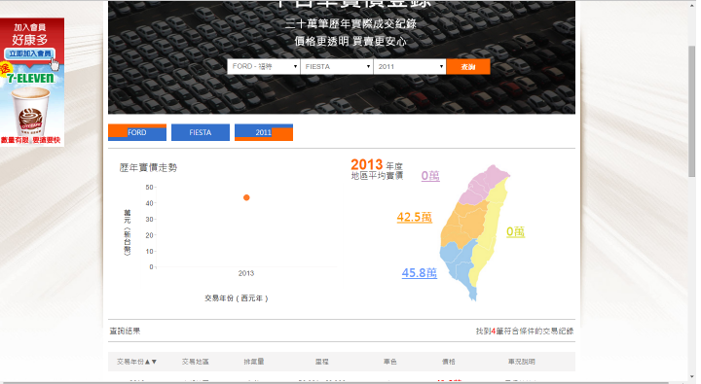
Task: Click the 2013 x-axis label on chart
Action: point(246,273)
